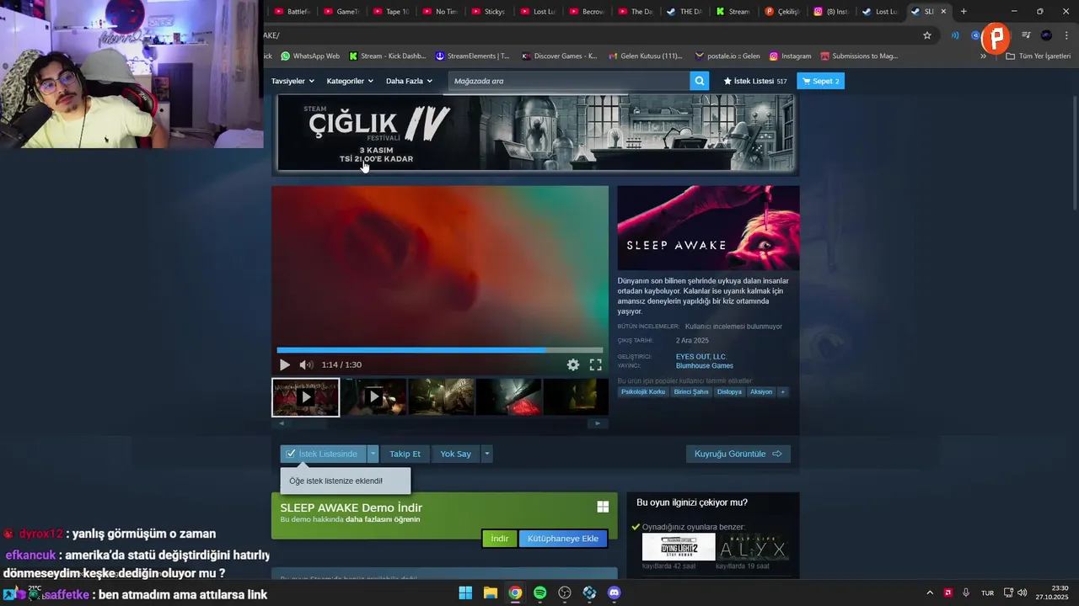Screen dimensions: 1079x606
Task: Open the Kategoriler dropdown menu
Action: [350, 81]
